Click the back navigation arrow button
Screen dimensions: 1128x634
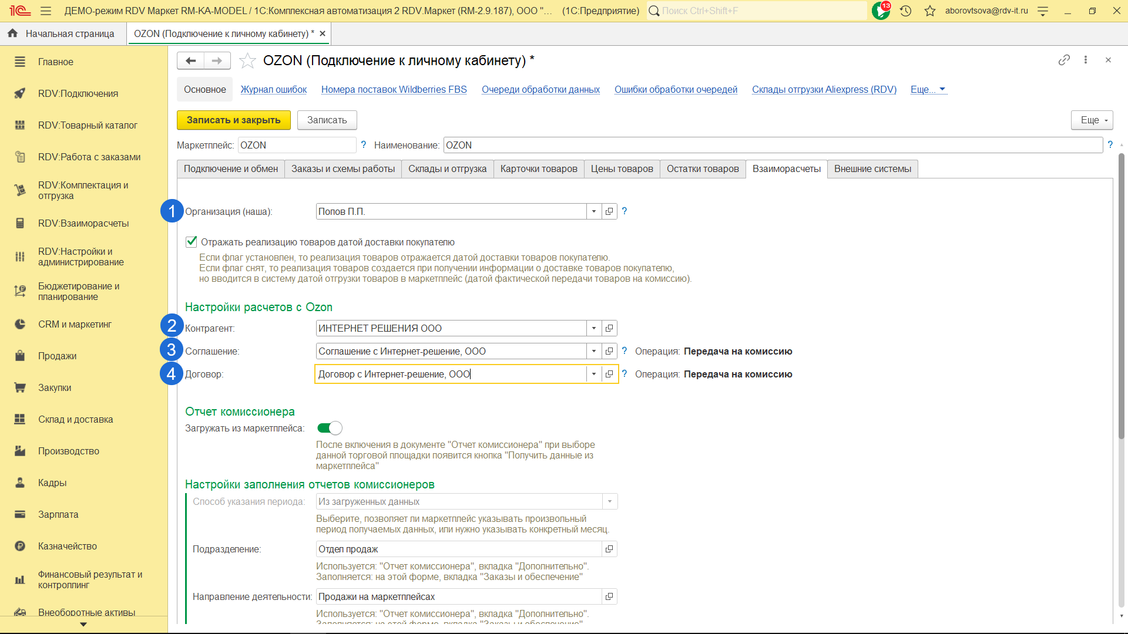pyautogui.click(x=190, y=60)
